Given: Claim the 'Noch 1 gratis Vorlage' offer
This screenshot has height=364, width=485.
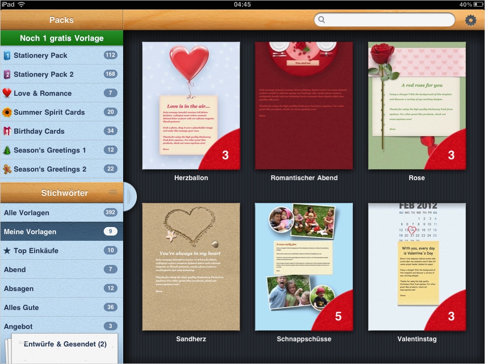Looking at the screenshot, I should [62, 38].
